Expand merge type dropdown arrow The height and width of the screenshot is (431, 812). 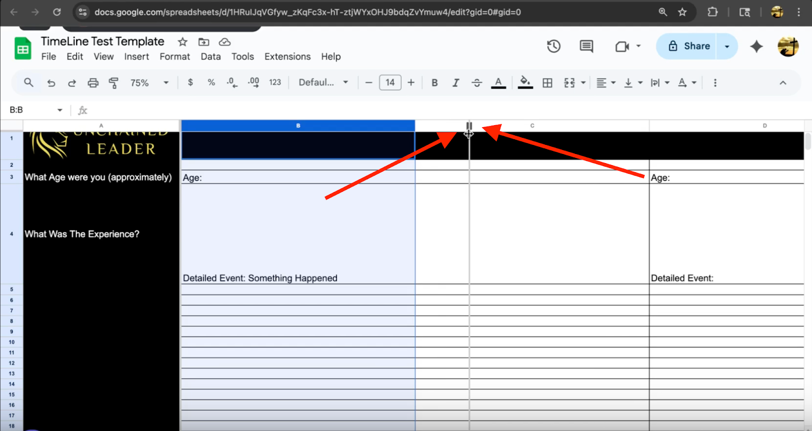click(x=583, y=83)
